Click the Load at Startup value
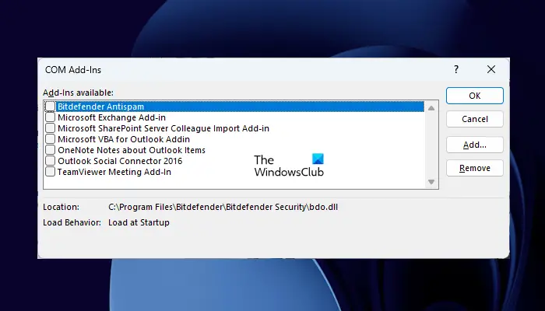The width and height of the screenshot is (545, 311). (139, 222)
